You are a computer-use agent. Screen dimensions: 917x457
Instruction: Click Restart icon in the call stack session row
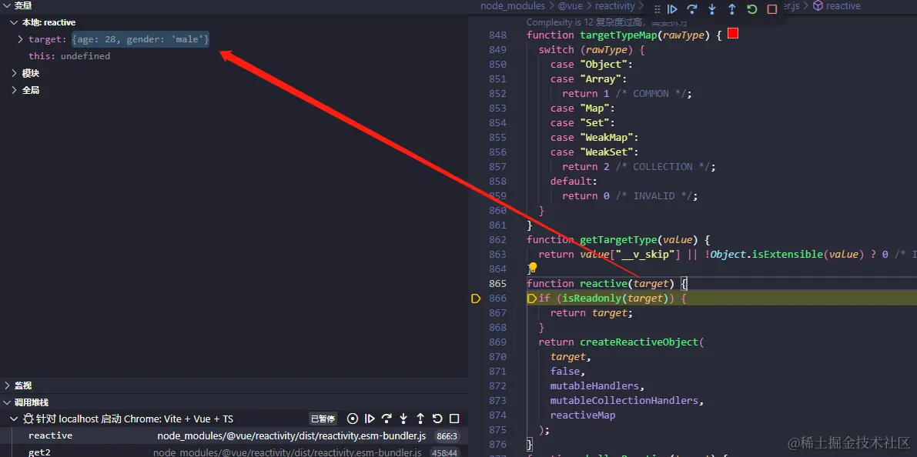click(x=437, y=419)
